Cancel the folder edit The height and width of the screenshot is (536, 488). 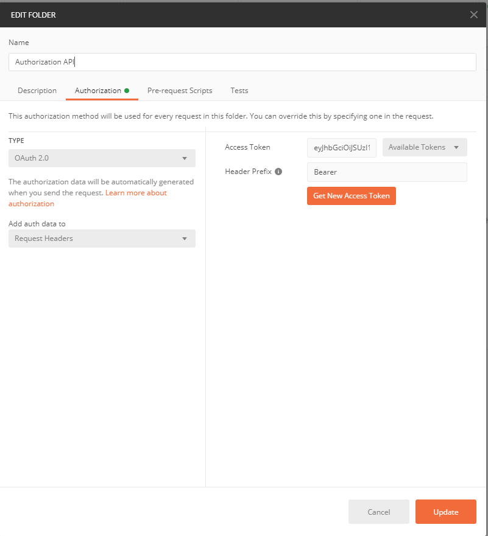378,512
